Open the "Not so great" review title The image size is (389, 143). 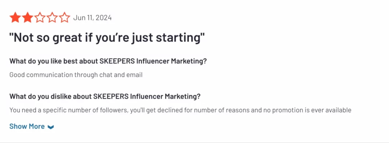point(107,38)
